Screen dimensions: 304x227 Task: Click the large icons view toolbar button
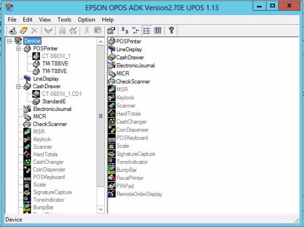(125, 31)
